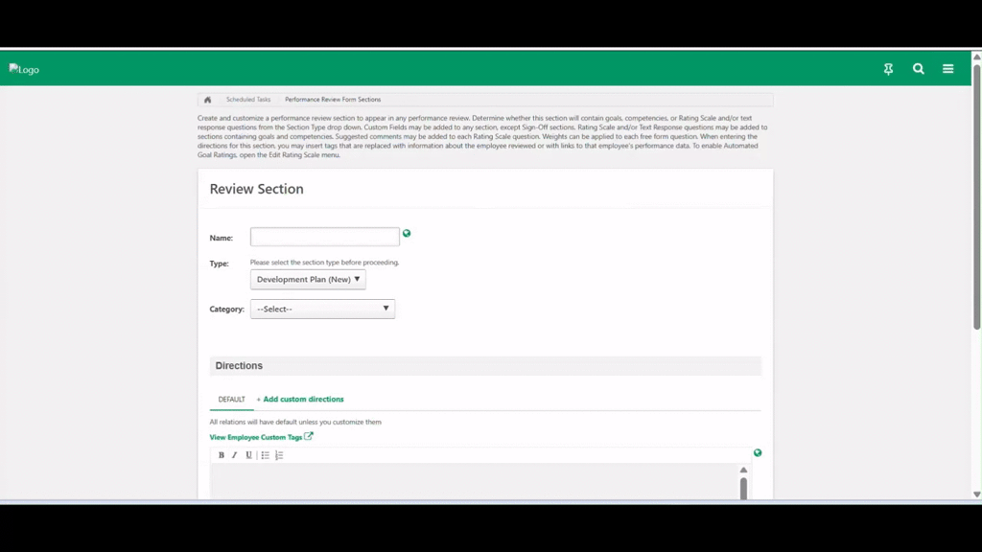Open the search magnifier icon
This screenshot has height=552, width=982.
pos(918,69)
